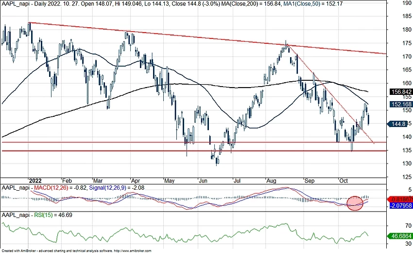Click the RSI(15) = 46.69 label
Viewport: 413px width, 253px height.
click(53, 215)
